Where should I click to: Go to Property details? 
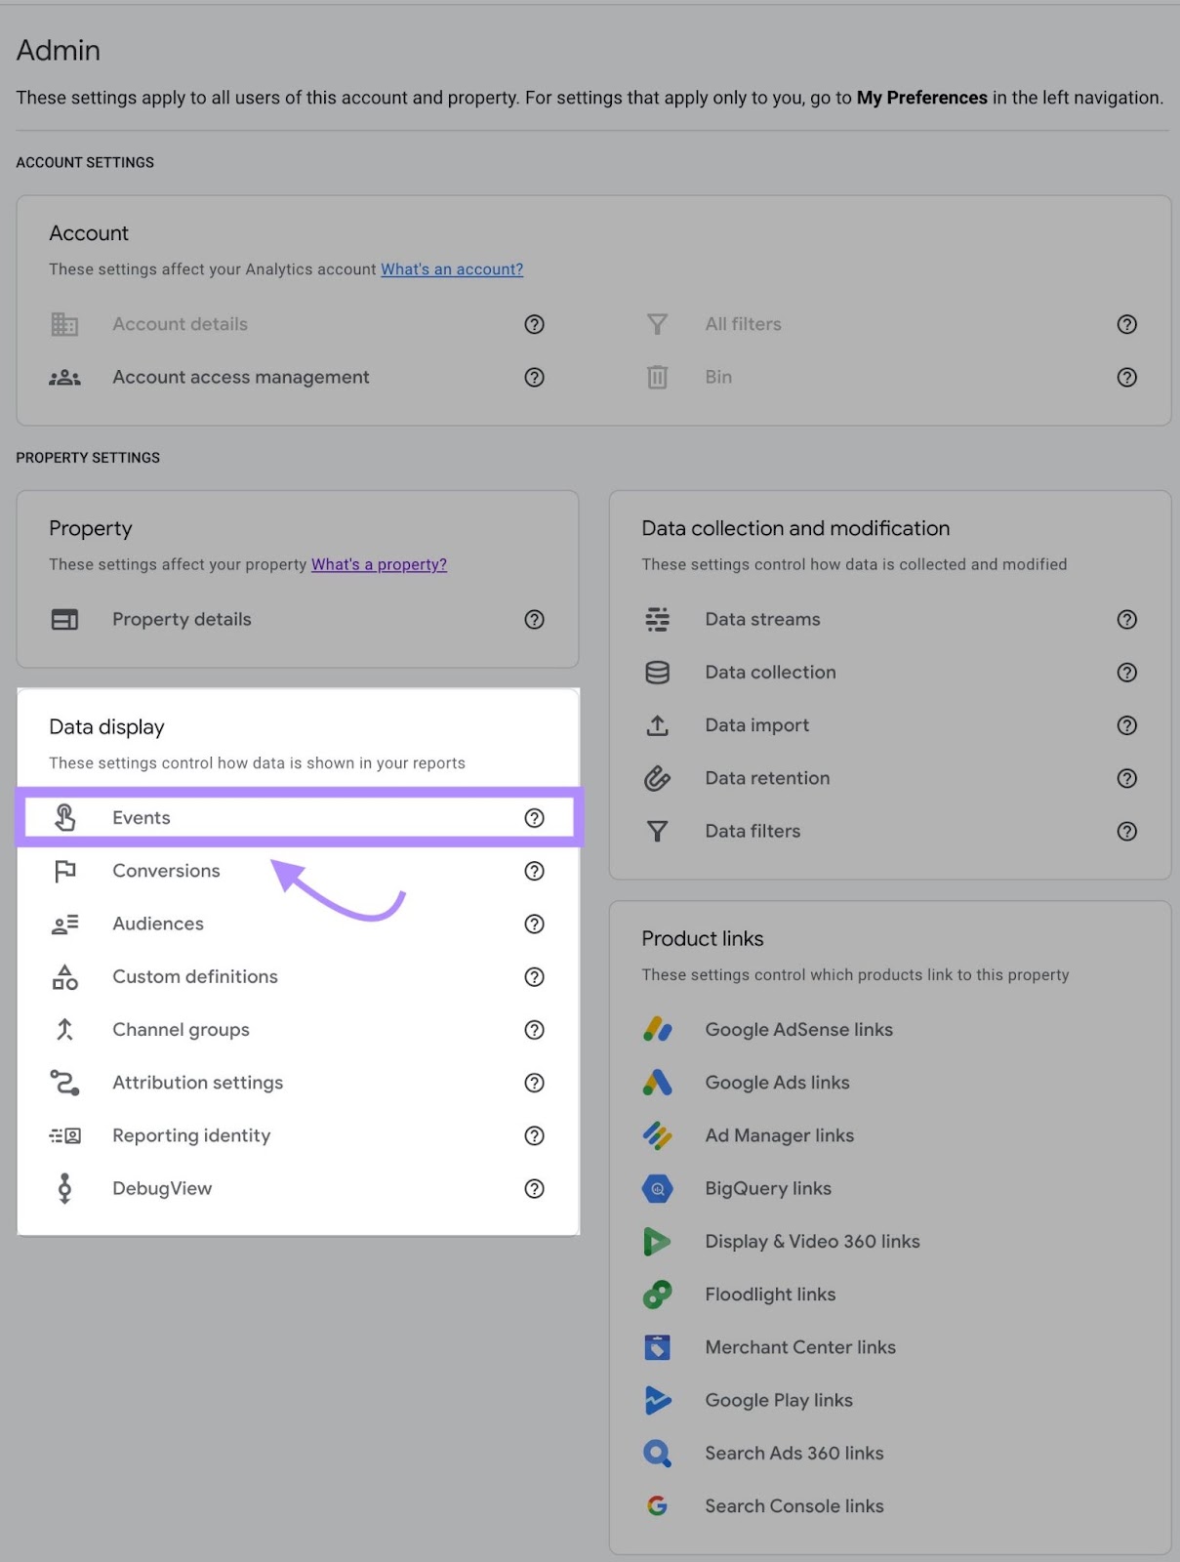(x=182, y=619)
